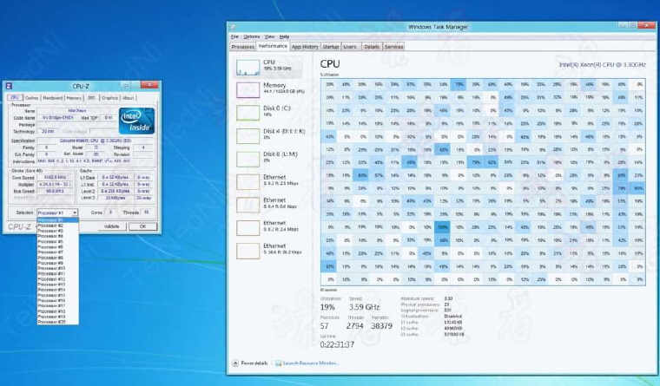
Task: Open the View menu in Task Manager
Action: 270,37
